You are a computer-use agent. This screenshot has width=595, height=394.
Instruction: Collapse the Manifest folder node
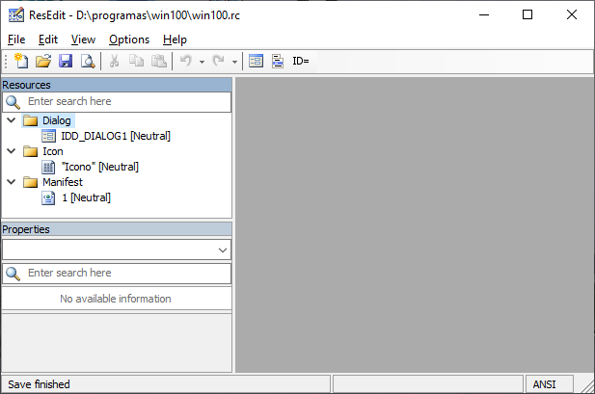click(x=12, y=182)
